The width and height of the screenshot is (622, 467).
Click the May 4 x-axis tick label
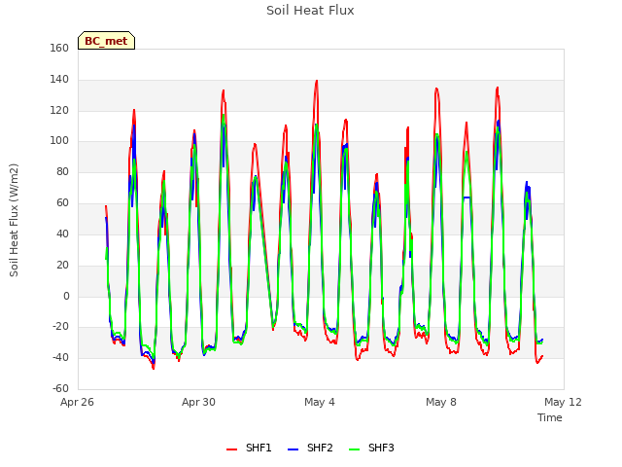[320, 402]
